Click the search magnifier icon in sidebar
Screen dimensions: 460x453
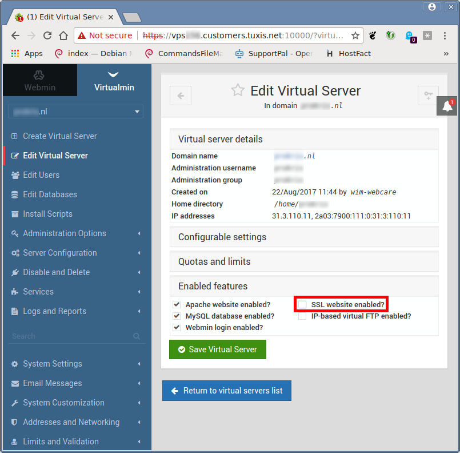137,336
